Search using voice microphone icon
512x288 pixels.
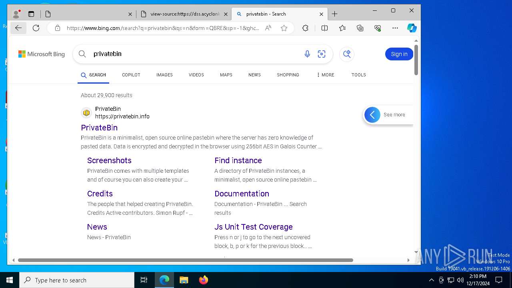click(307, 54)
